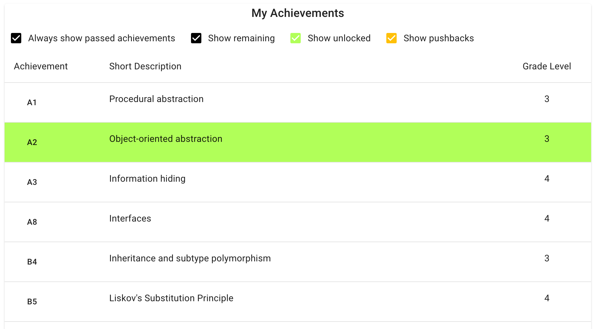
Task: Disable the green Show unlocked checkbox
Action: 296,38
